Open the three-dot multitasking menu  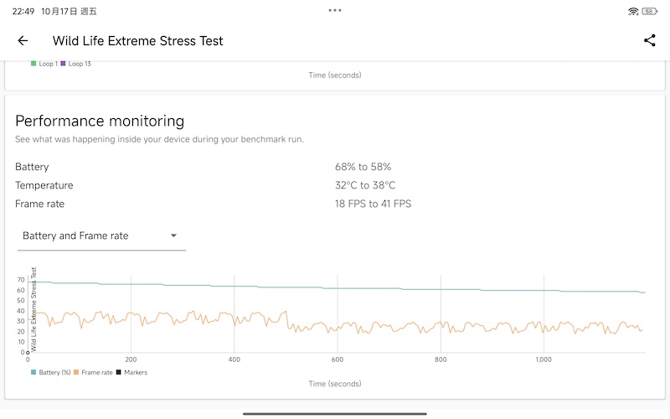coord(335,10)
